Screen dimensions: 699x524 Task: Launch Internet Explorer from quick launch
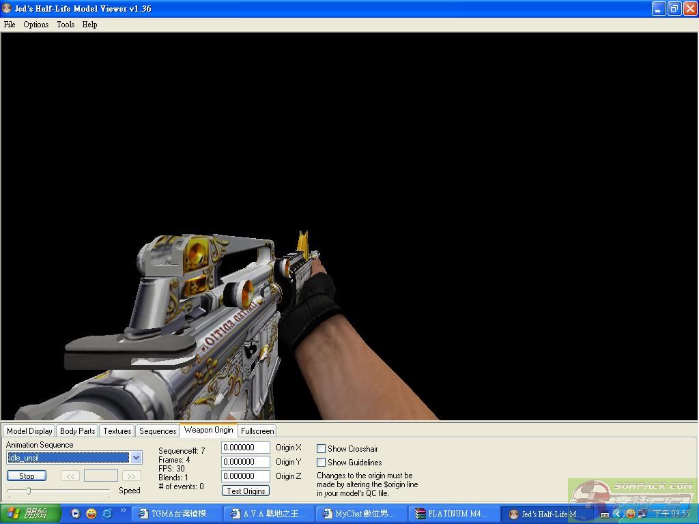pos(107,514)
